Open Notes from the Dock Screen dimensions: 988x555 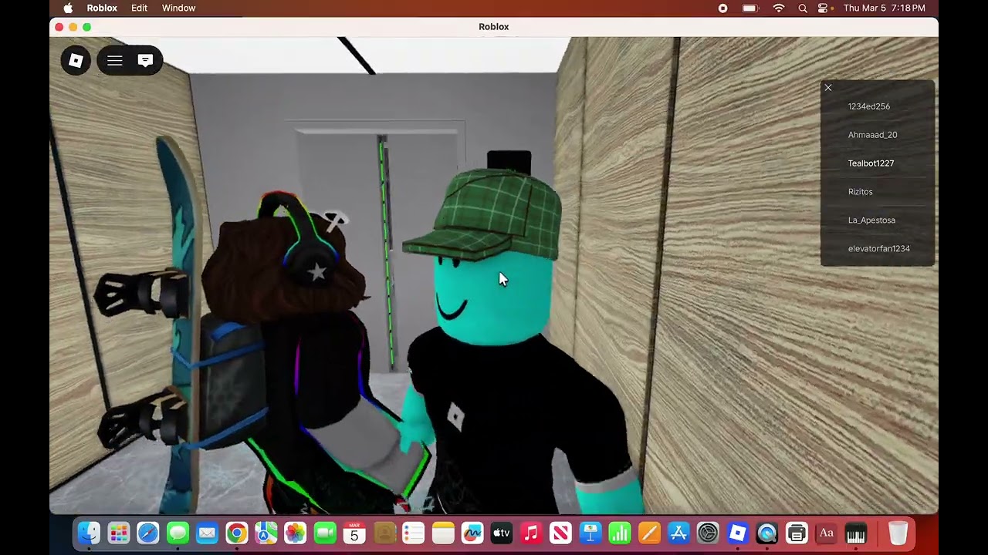point(443,533)
